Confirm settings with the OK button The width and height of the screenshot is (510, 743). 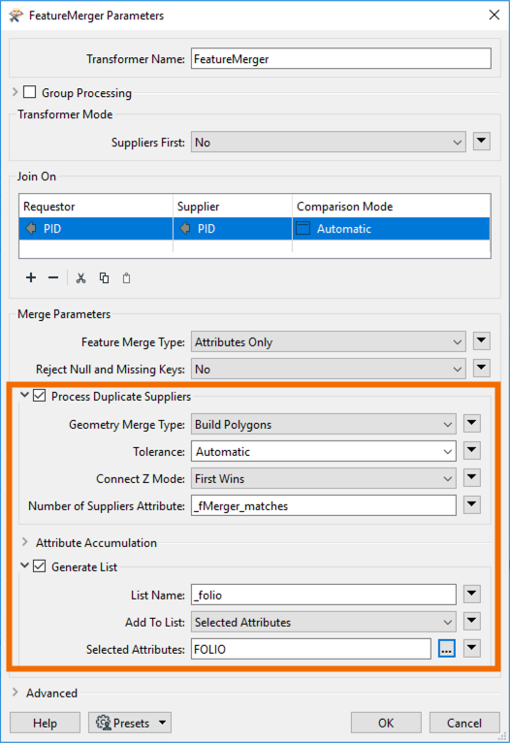click(386, 723)
